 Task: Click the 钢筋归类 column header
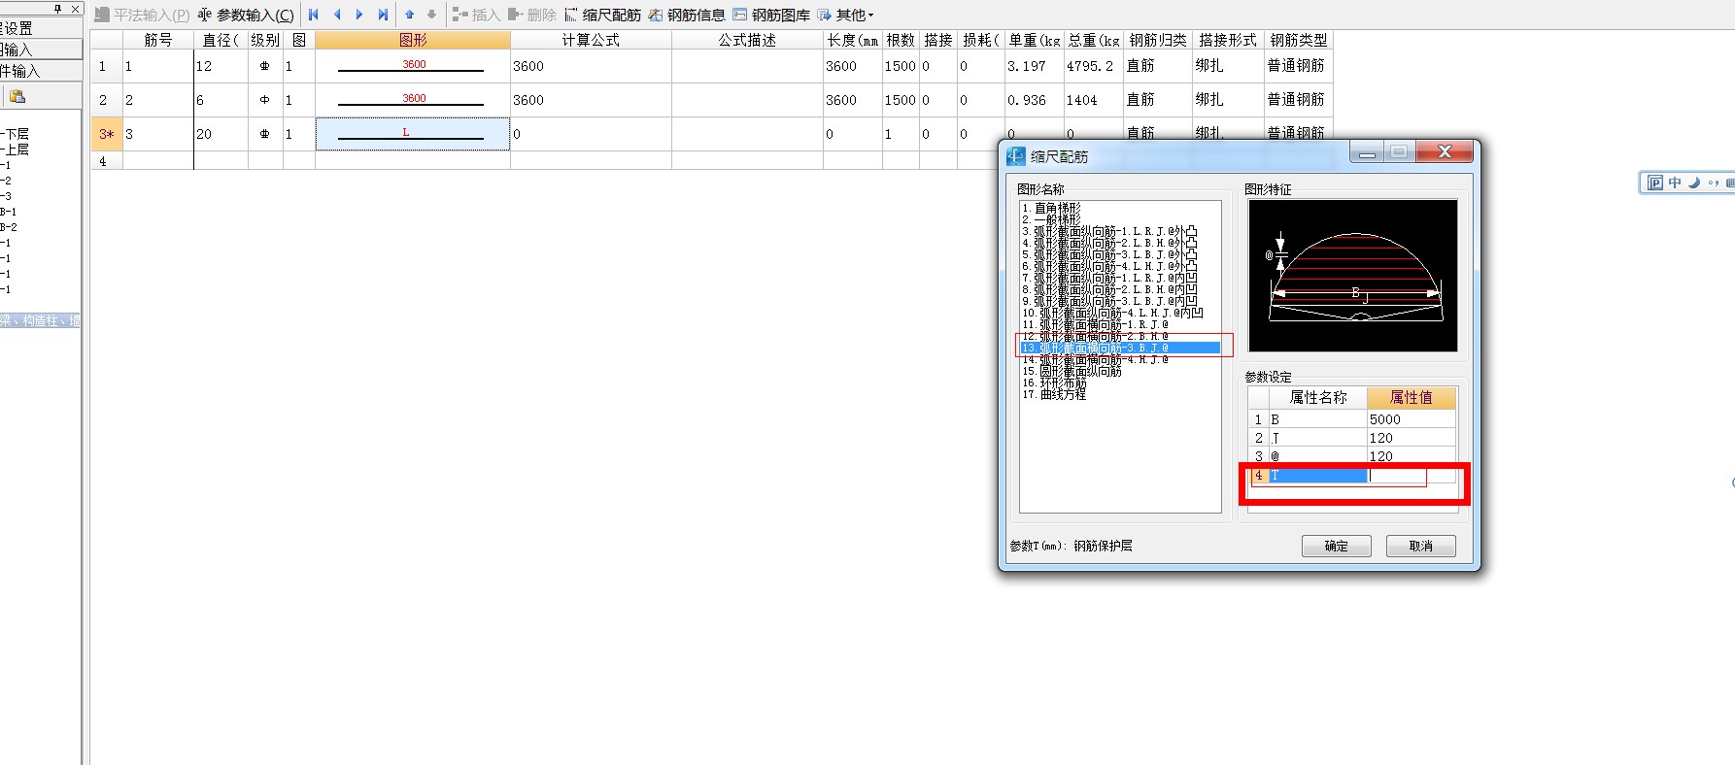point(1158,40)
